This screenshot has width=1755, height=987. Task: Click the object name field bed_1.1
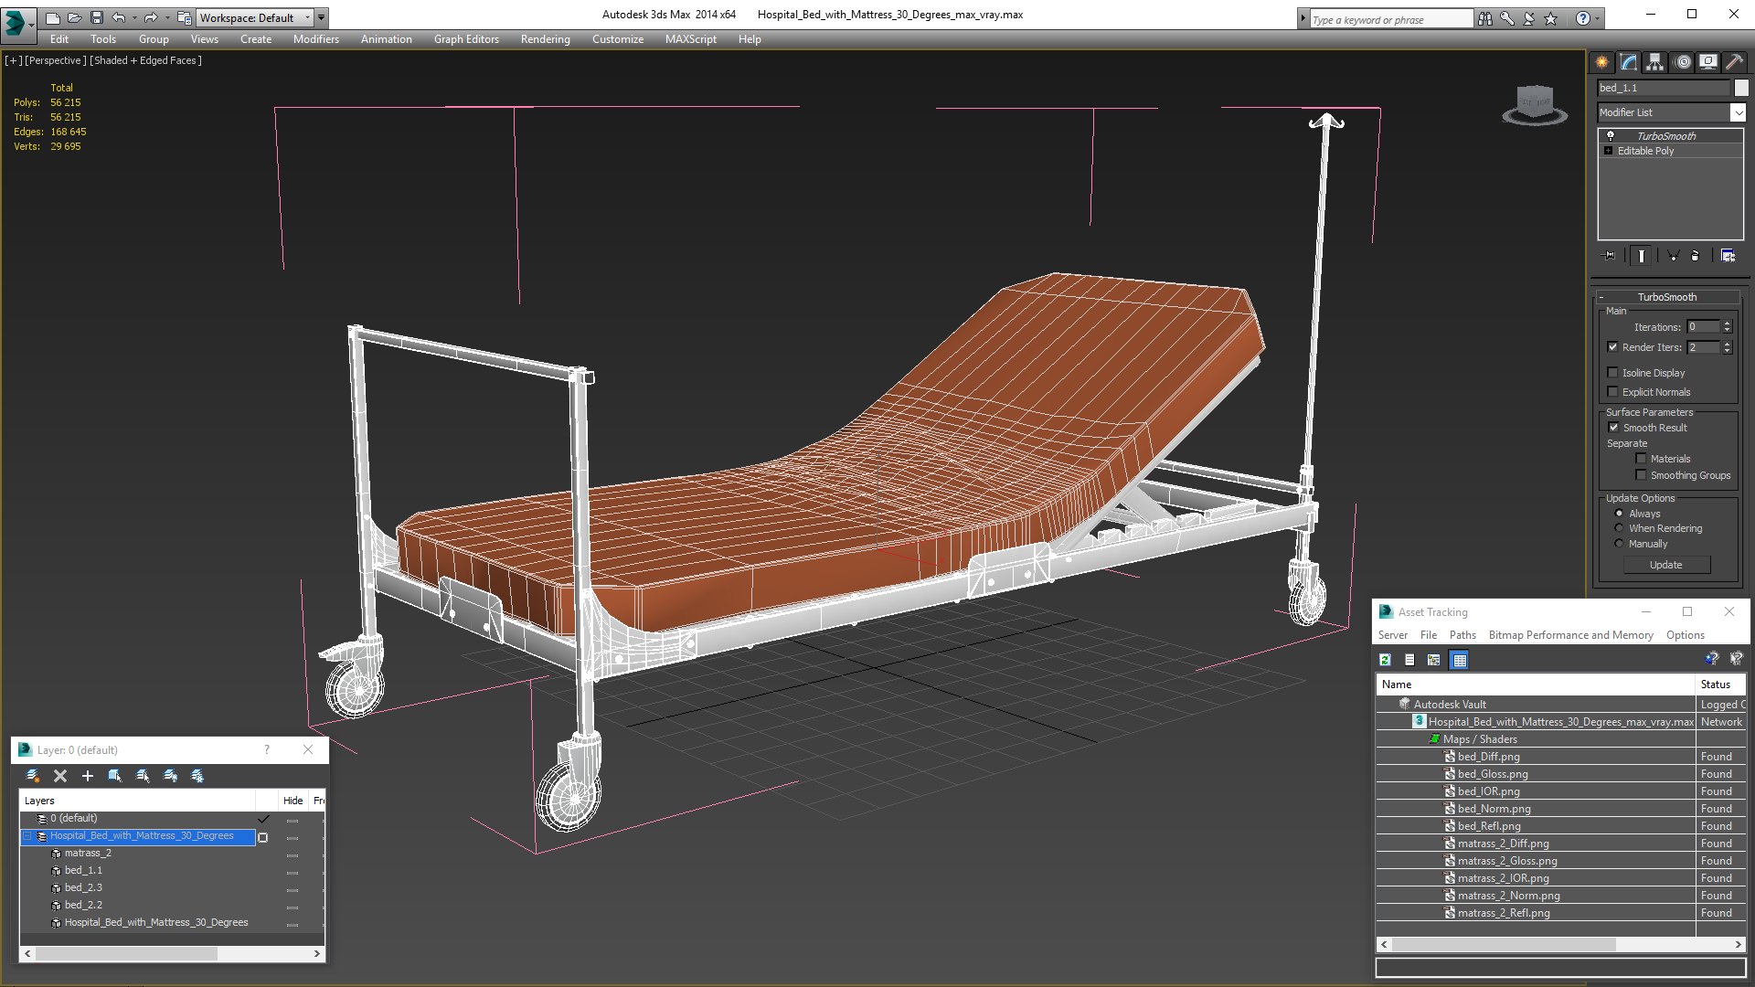1664,88
